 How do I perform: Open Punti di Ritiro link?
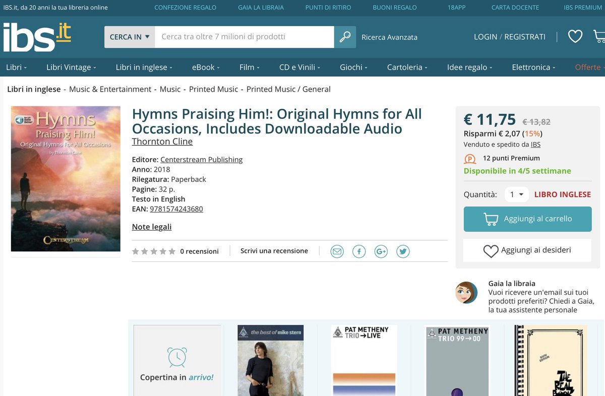328,8
